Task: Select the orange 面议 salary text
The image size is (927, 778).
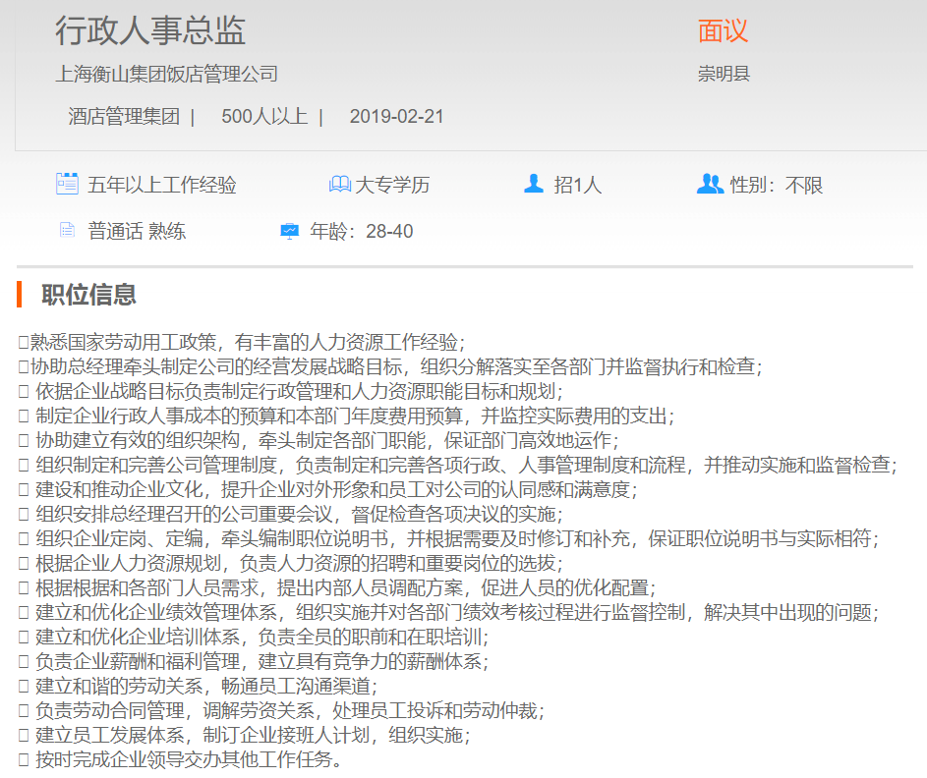Action: pos(723,30)
